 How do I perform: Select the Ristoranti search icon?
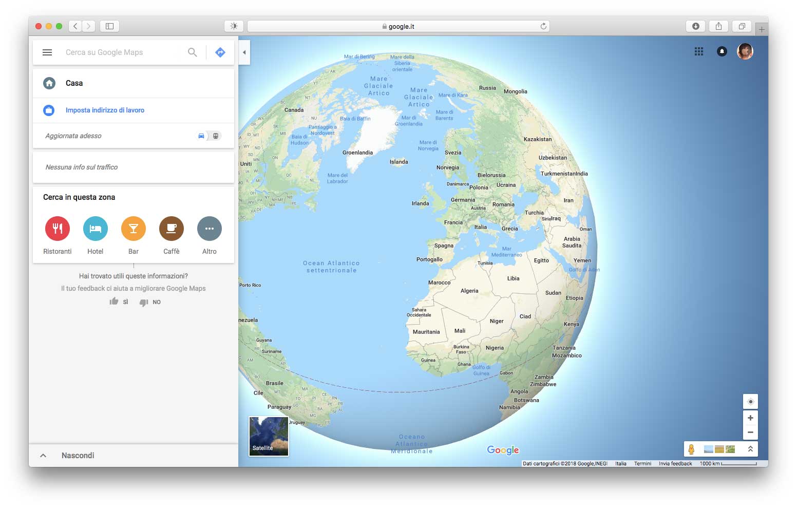[x=57, y=229]
